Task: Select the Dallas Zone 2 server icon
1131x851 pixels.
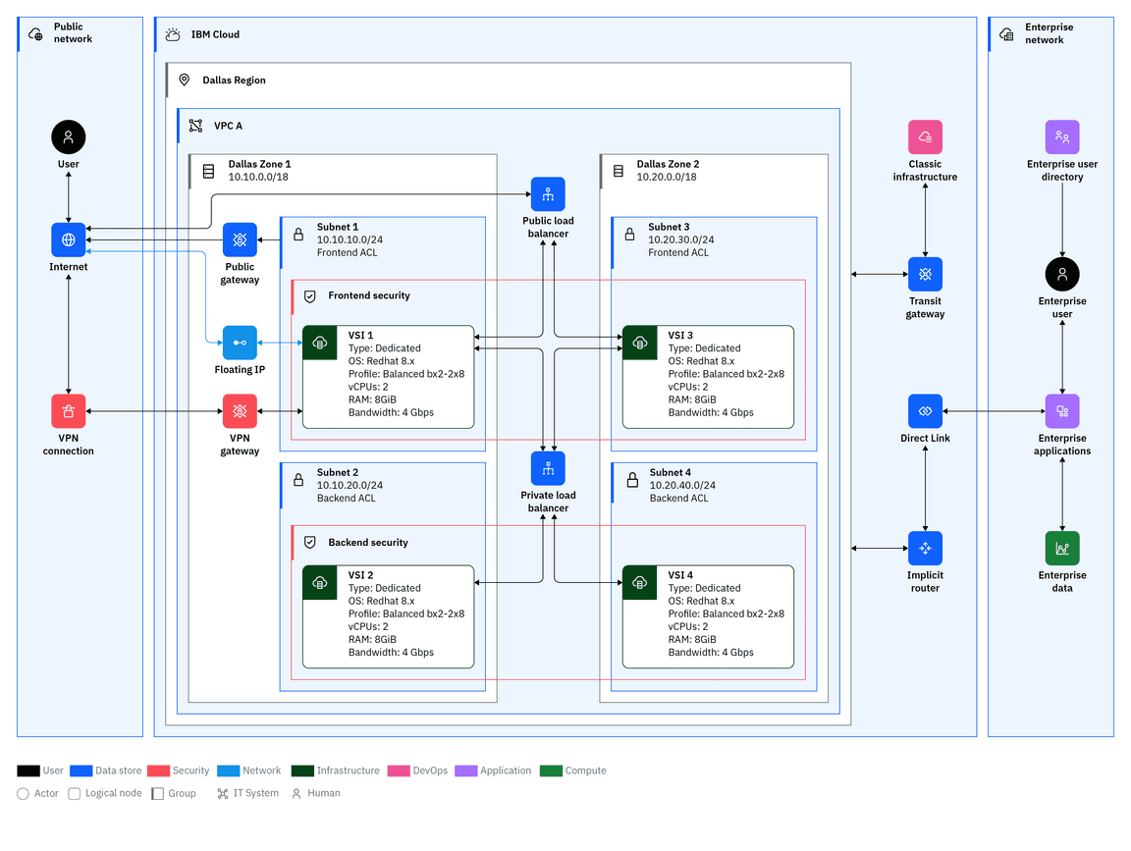Action: tap(619, 172)
